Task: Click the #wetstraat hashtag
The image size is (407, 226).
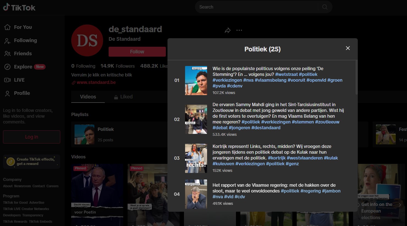Action: click(x=286, y=74)
